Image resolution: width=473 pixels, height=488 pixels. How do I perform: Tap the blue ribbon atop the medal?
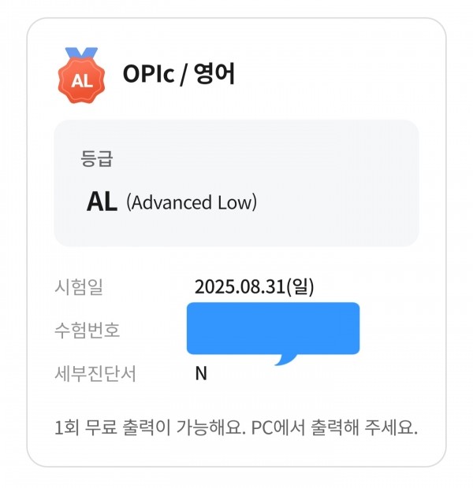pos(81,52)
